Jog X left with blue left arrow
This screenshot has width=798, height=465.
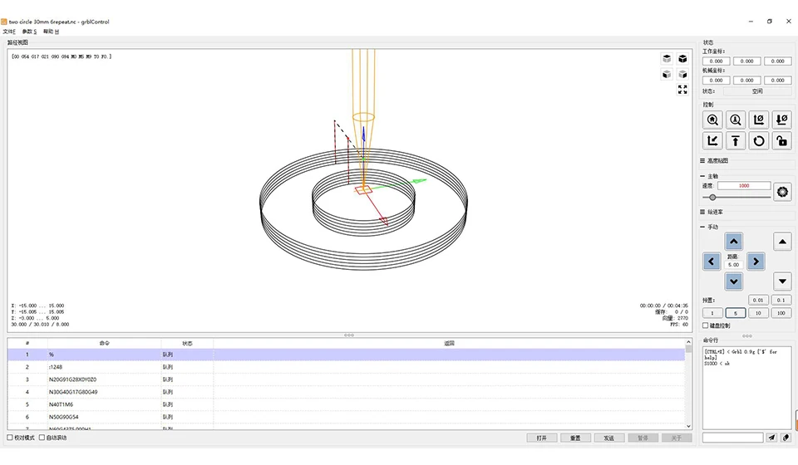[x=712, y=262]
